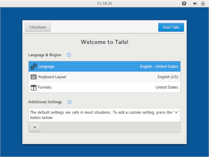209x157 pixels.
Task: Click the Keyboard Layout keyboard icon
Action: pos(34,77)
